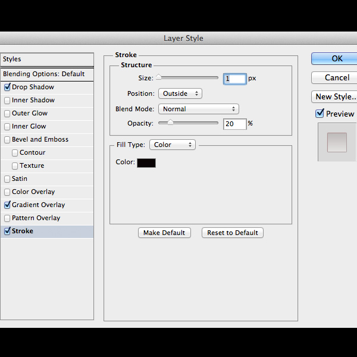Viewport: 357px width, 357px height.
Task: Select the Styles header row
Action: (47, 59)
